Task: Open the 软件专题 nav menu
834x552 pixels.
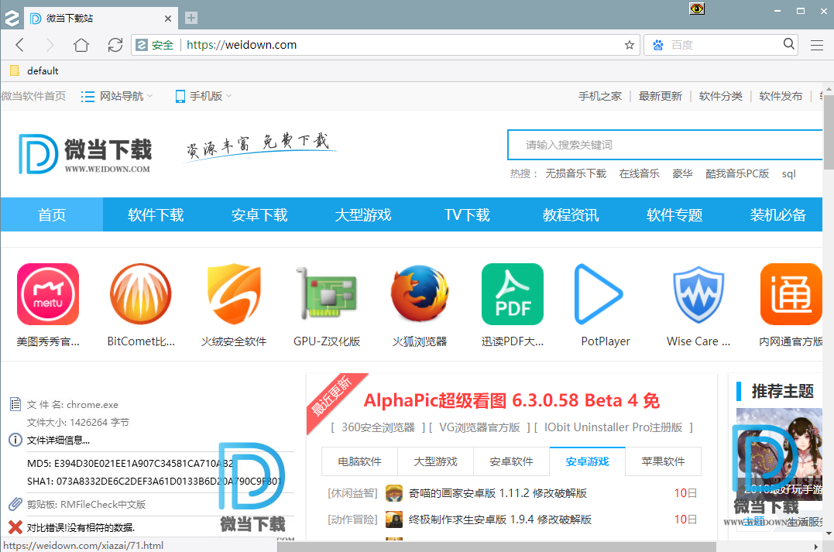Action: [674, 214]
